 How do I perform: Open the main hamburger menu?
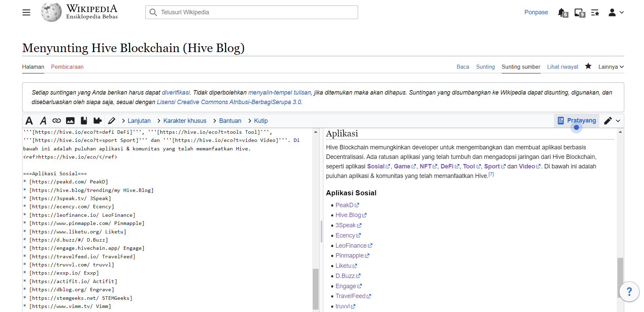(x=26, y=13)
